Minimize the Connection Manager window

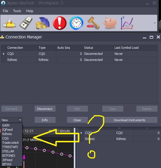point(144,38)
